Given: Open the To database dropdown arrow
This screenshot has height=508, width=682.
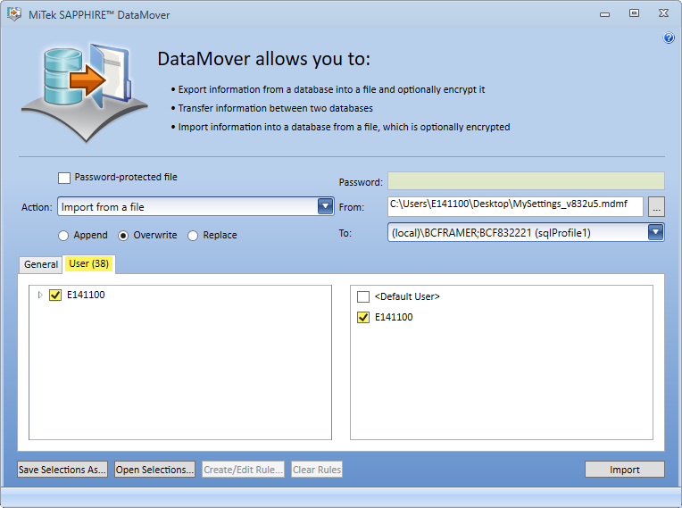Looking at the screenshot, I should point(655,232).
